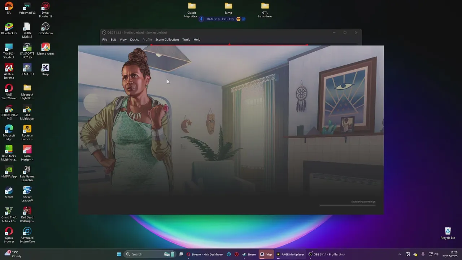Open the Forza Horizon 4 icon
This screenshot has width=462, height=260.
pyautogui.click(x=27, y=153)
